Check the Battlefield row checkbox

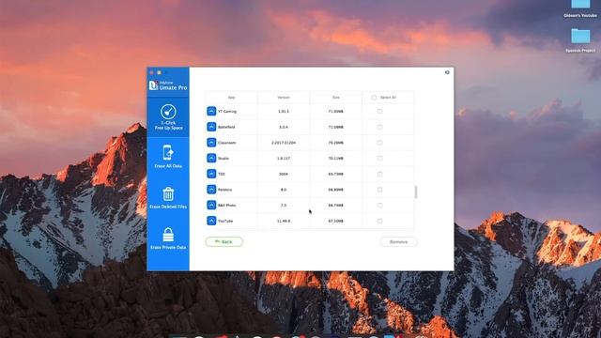pyautogui.click(x=379, y=127)
